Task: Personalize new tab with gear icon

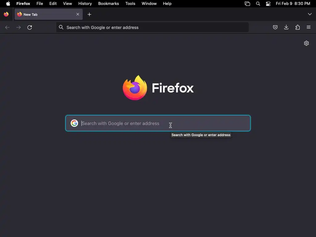Action: click(306, 43)
